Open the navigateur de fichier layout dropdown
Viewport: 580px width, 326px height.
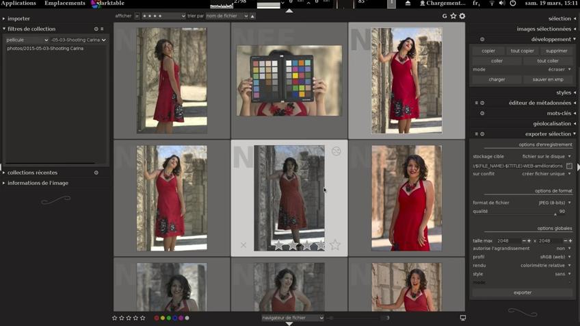[293, 318]
